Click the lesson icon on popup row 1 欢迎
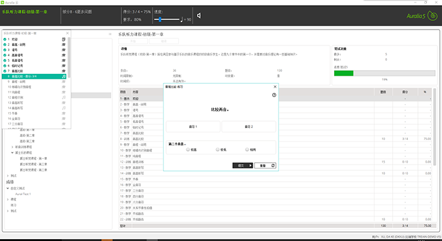The width and height of the screenshot is (442, 241). [64, 39]
